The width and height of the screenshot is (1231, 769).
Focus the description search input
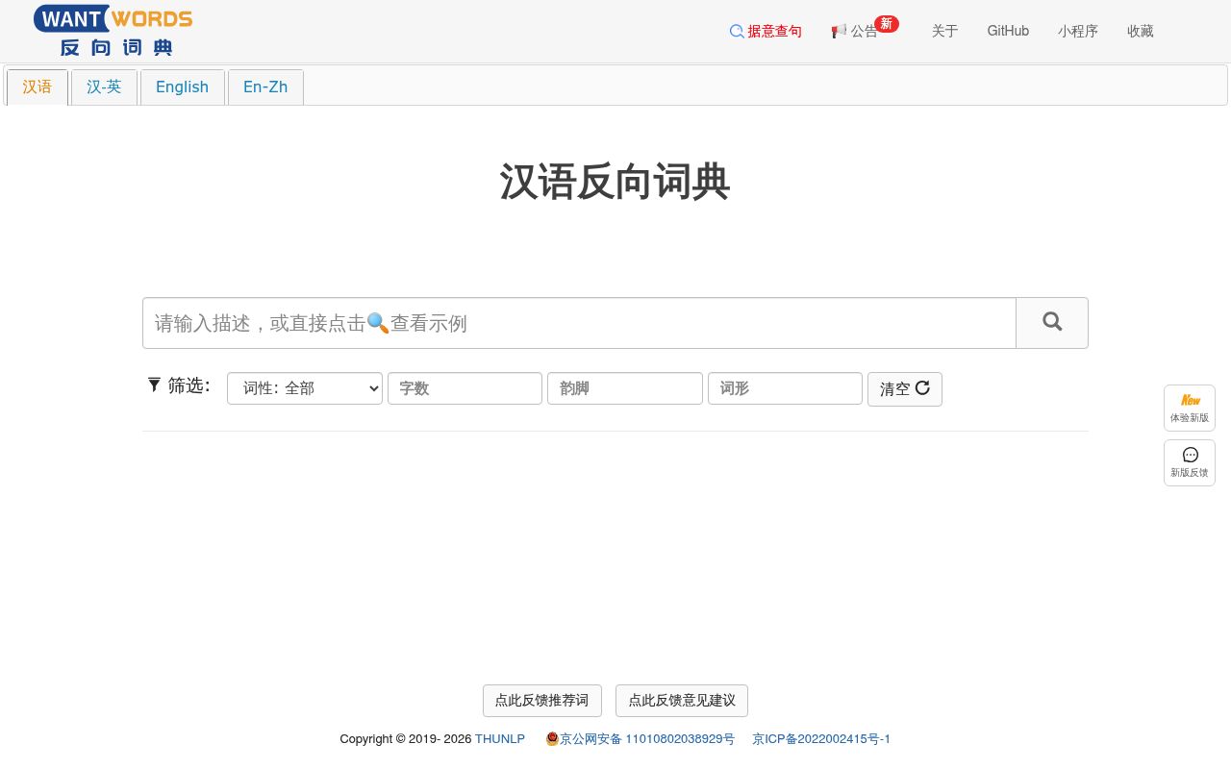(579, 323)
